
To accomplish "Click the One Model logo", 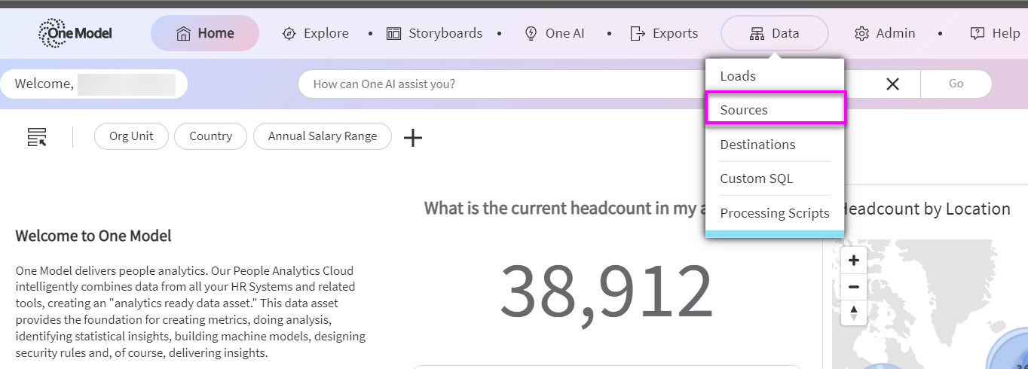I will 74,33.
